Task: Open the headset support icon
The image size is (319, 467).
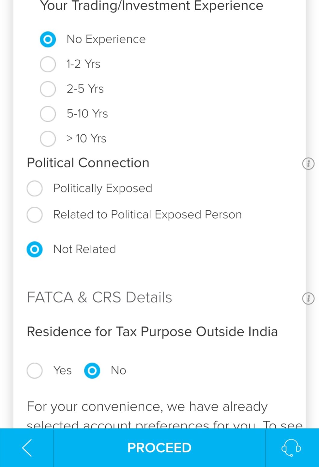Action: pos(291,448)
